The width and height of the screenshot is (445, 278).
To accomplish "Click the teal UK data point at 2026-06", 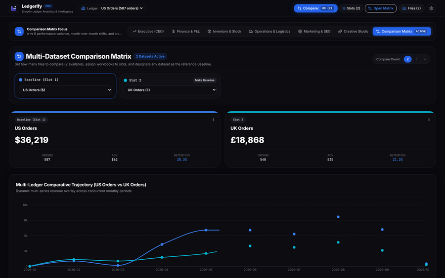I will click(x=250, y=246).
